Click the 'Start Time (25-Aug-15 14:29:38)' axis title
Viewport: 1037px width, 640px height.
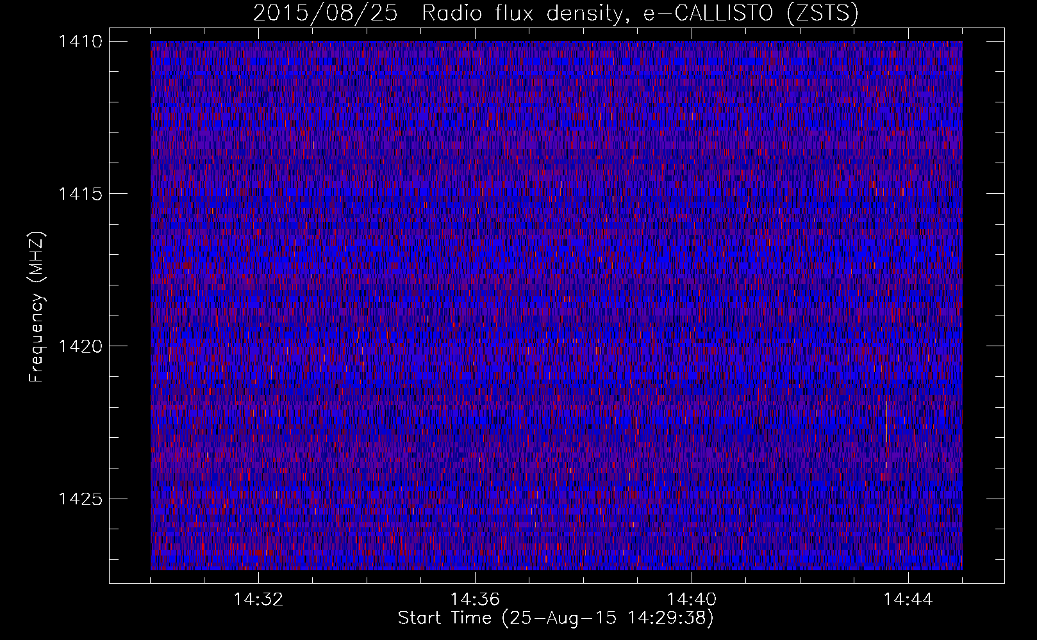click(556, 618)
